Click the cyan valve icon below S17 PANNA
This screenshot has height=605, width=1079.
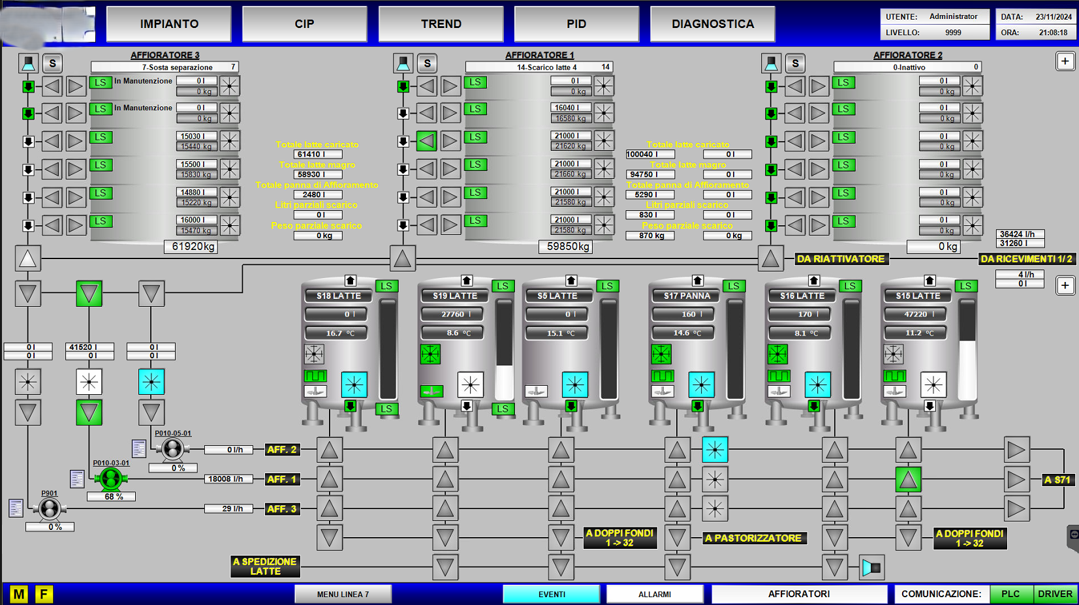(x=715, y=450)
